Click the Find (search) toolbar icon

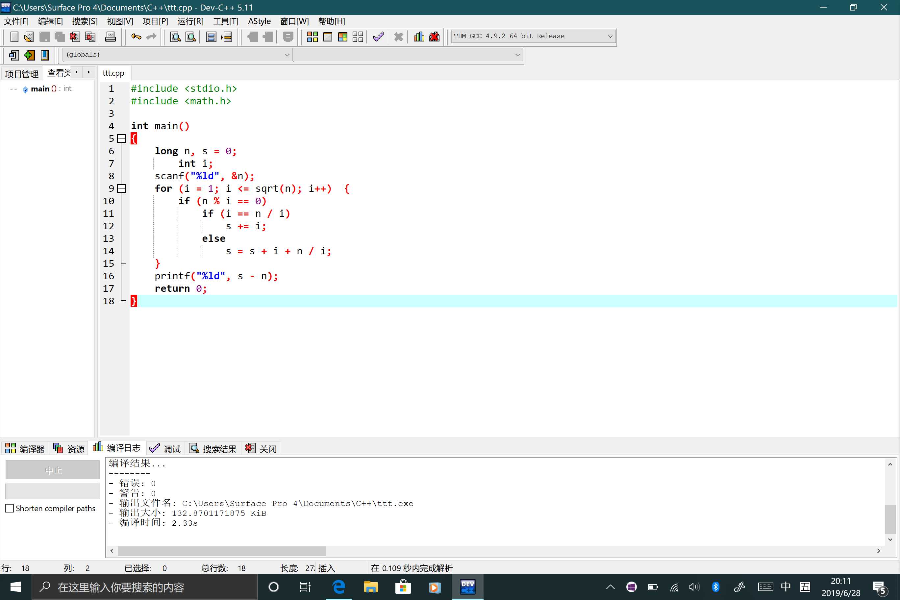tap(175, 37)
